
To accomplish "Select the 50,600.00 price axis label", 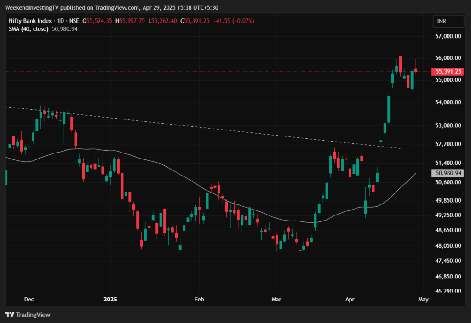I will 448,182.
